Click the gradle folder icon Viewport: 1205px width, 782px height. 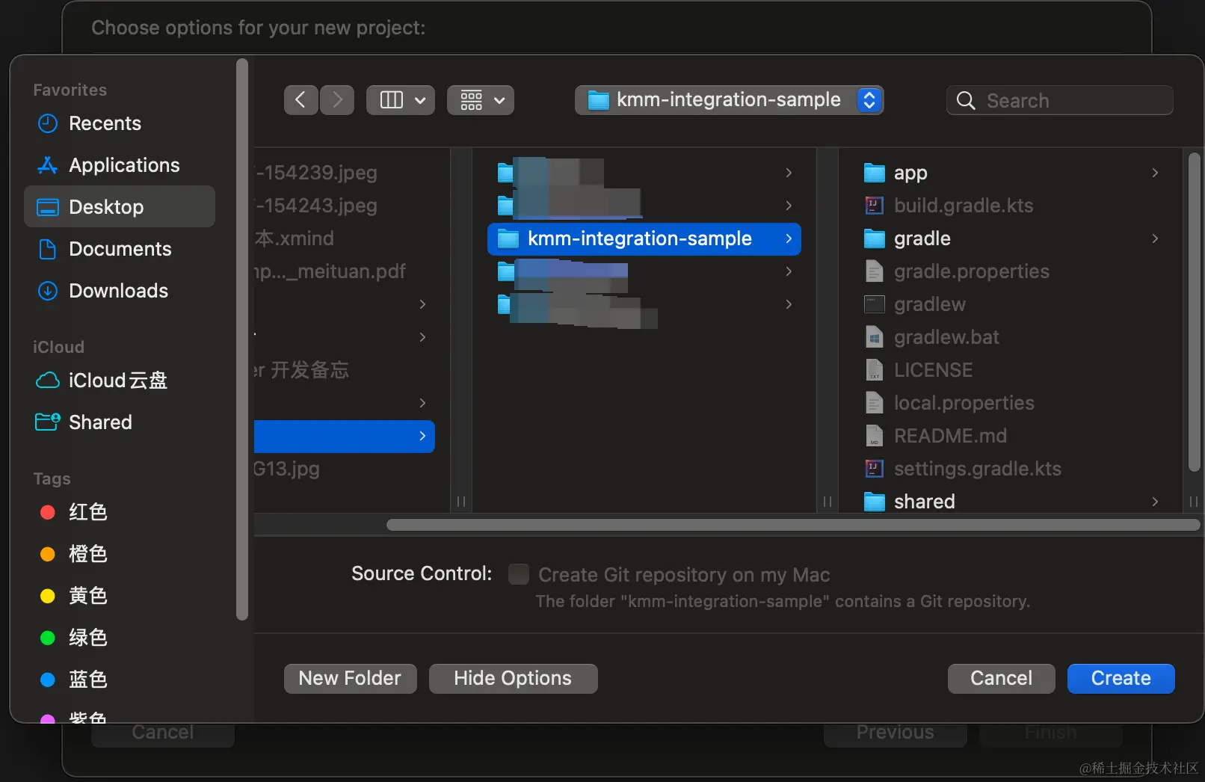(x=875, y=239)
